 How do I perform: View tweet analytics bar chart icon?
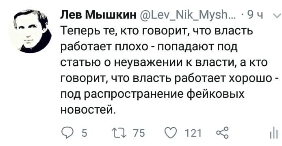[x=274, y=133]
